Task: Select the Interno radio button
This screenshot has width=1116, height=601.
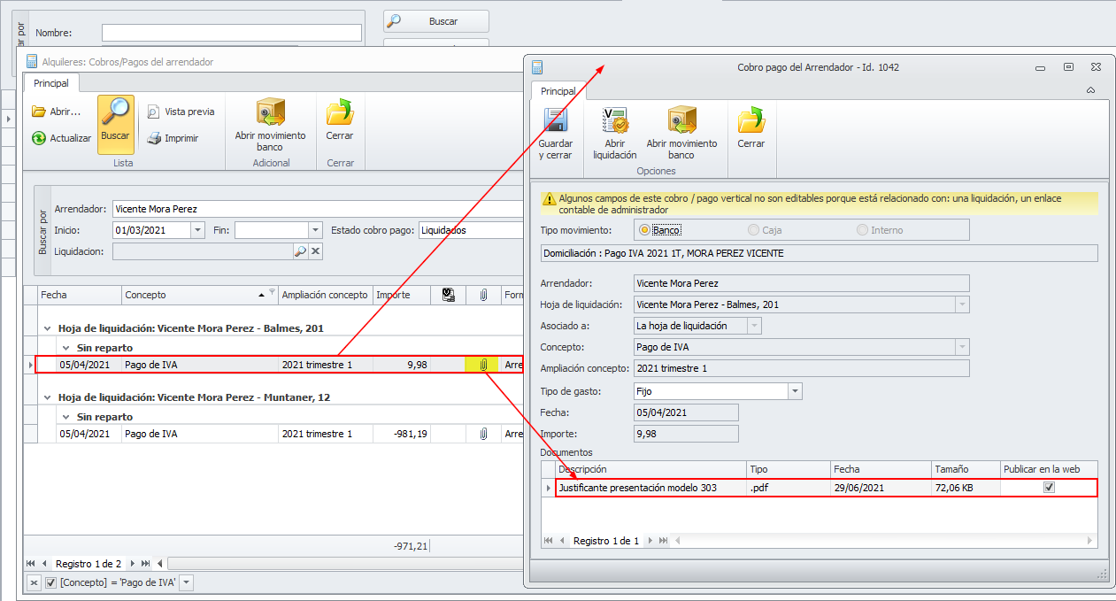Action: click(x=862, y=230)
